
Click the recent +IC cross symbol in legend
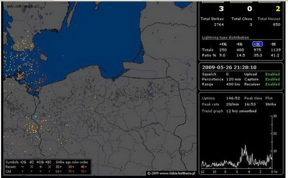pyautogui.click(x=49, y=167)
